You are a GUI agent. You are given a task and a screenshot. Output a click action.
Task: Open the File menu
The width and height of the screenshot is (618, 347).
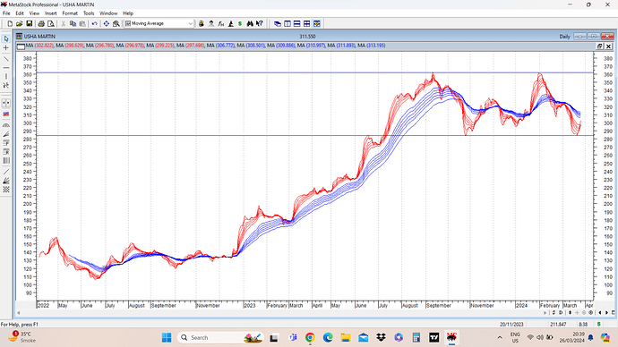pos(6,13)
